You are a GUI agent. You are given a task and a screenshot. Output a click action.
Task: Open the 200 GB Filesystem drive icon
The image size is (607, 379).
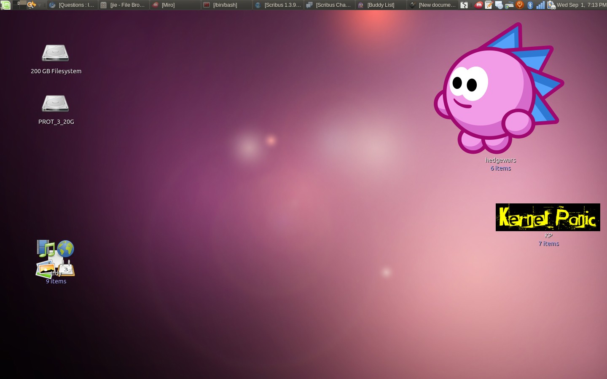tap(55, 53)
